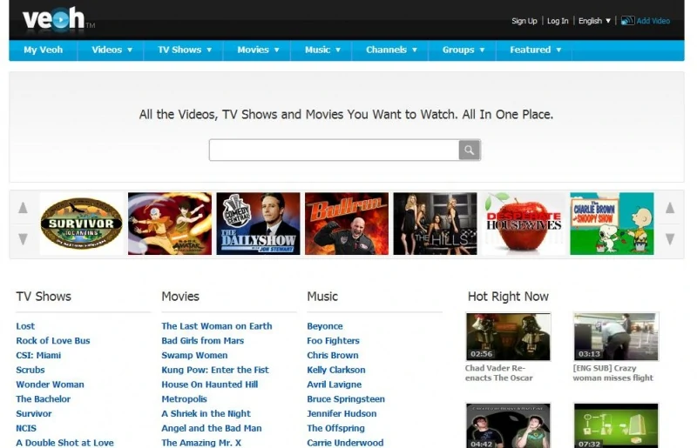Viewport: 697px width, 448px height.
Task: Open The Offspring link
Action: [x=335, y=429]
